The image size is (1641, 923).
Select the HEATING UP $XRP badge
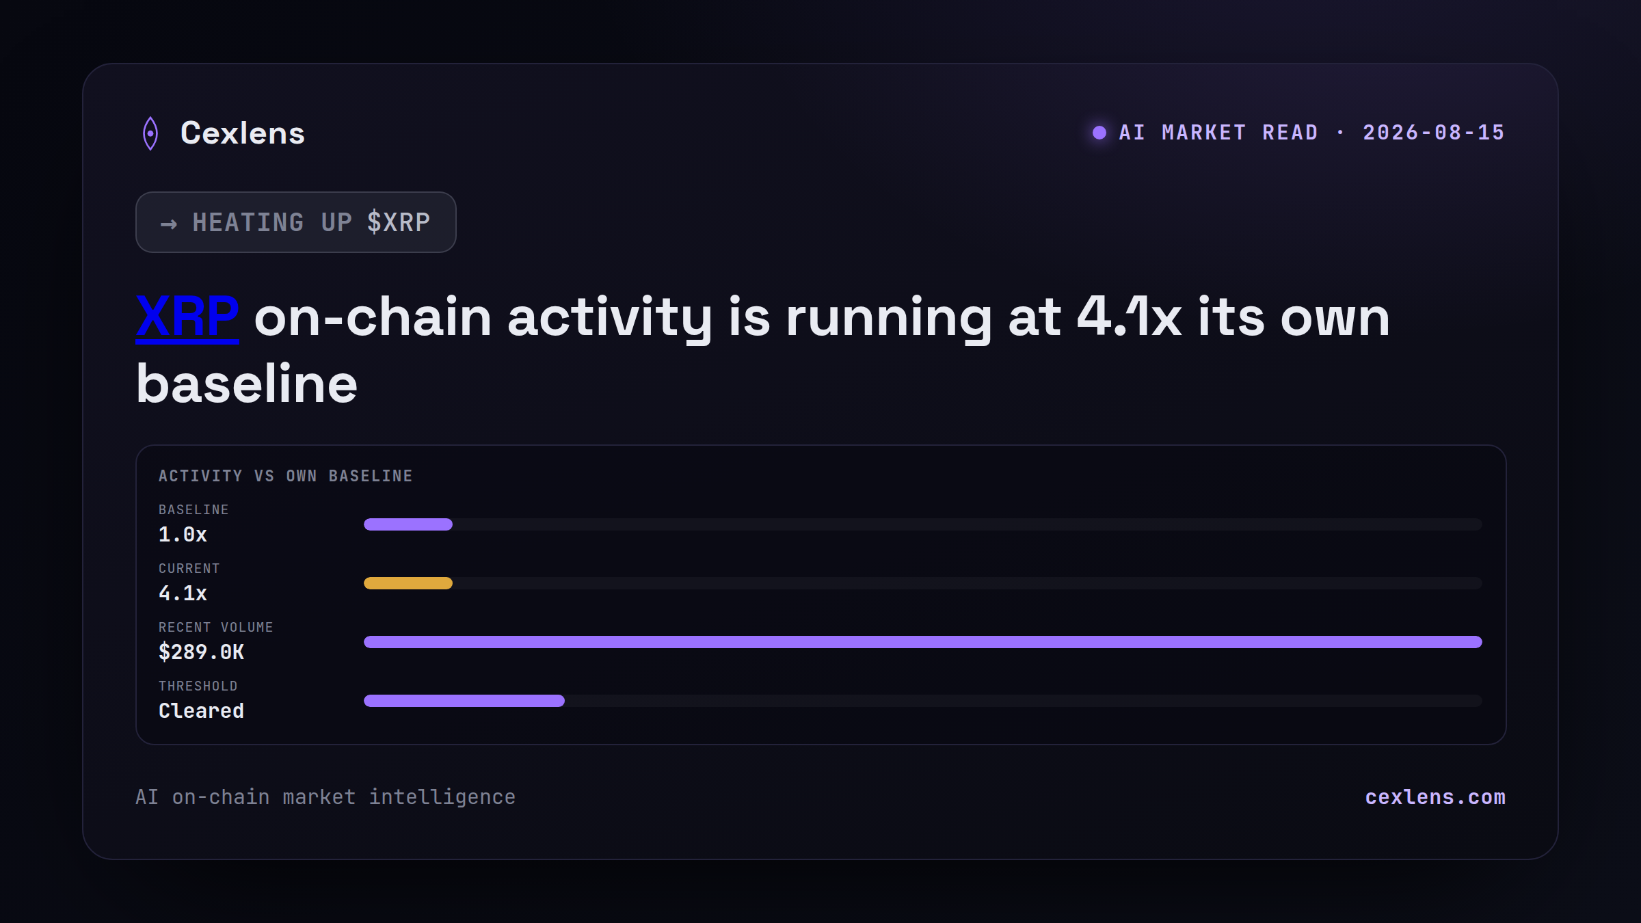(x=296, y=222)
